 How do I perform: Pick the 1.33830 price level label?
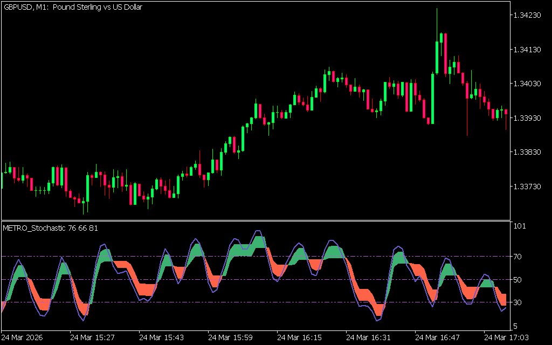pyautogui.click(x=527, y=152)
